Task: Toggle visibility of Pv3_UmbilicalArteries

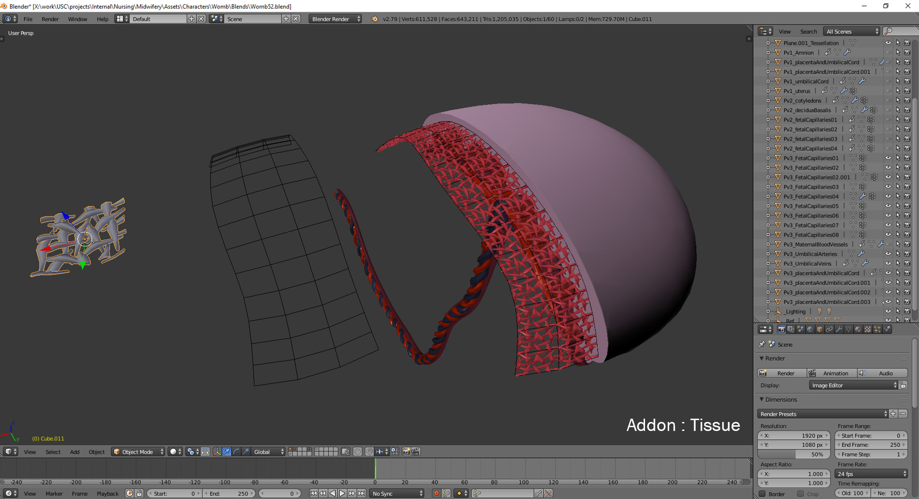Action: [888, 254]
